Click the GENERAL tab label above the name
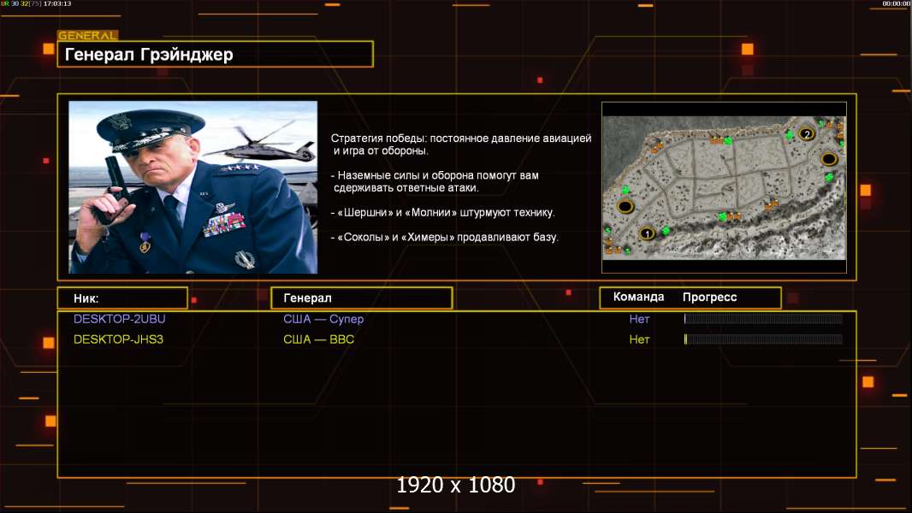912x513 pixels. pos(87,36)
